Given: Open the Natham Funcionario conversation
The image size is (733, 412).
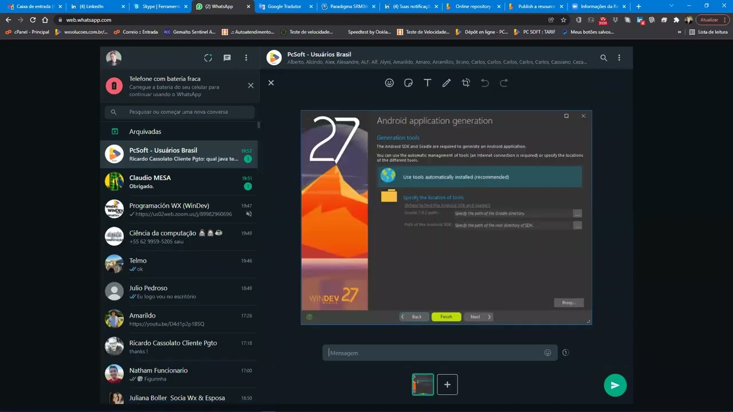Looking at the screenshot, I should pyautogui.click(x=179, y=374).
